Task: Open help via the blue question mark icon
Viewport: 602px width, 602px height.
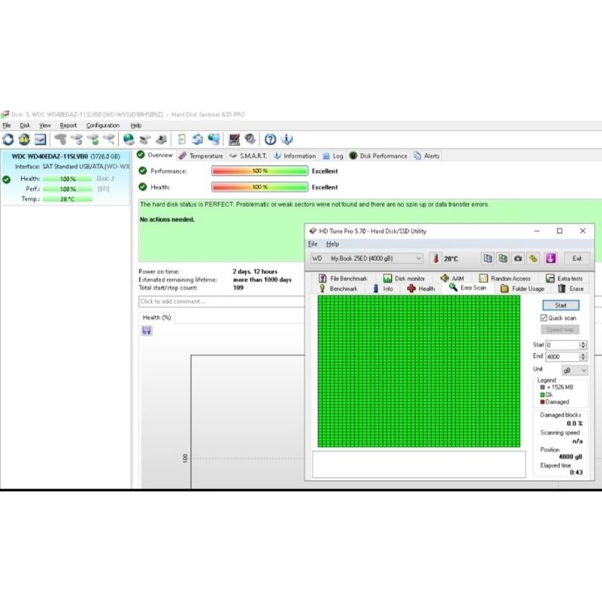Action: (x=270, y=139)
